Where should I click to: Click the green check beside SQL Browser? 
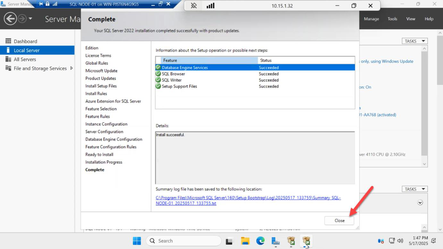pyautogui.click(x=158, y=74)
